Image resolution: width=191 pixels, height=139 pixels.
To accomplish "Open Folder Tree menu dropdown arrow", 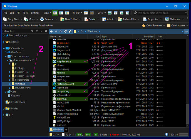I will click(41, 31).
